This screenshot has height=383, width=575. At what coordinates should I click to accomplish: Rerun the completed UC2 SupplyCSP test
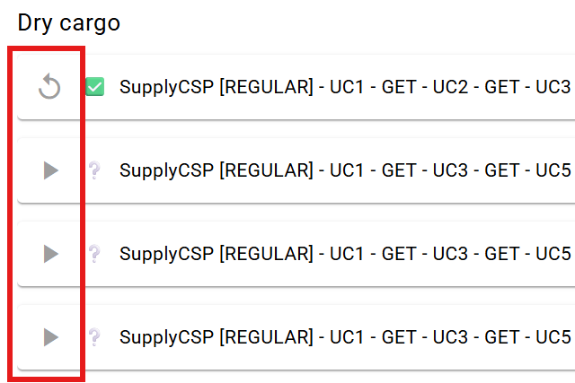49,87
